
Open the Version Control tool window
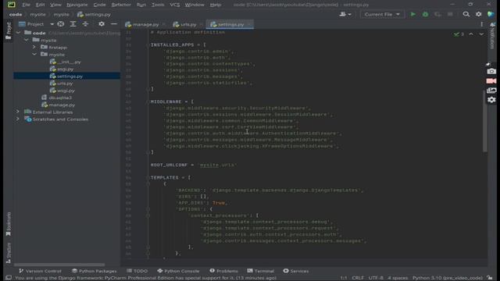click(x=40, y=271)
